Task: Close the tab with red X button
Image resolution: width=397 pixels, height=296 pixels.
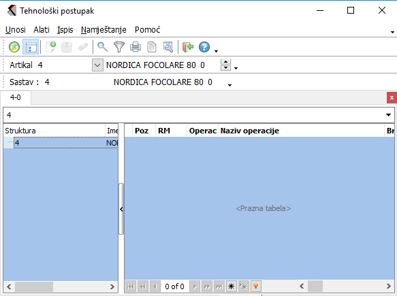Action: click(392, 98)
